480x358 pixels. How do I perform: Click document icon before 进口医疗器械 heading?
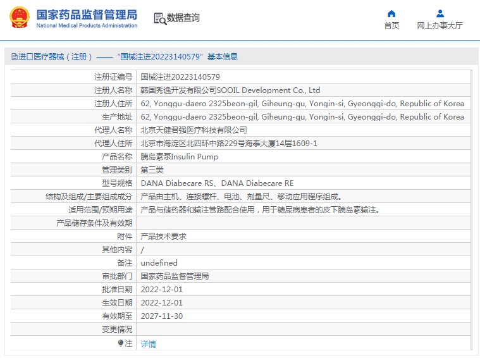click(15, 57)
